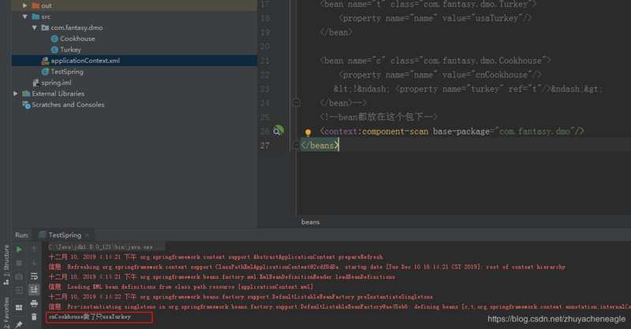Select com.fantasy.dmo package
Viewport: 631px width, 329px height.
coord(77,28)
